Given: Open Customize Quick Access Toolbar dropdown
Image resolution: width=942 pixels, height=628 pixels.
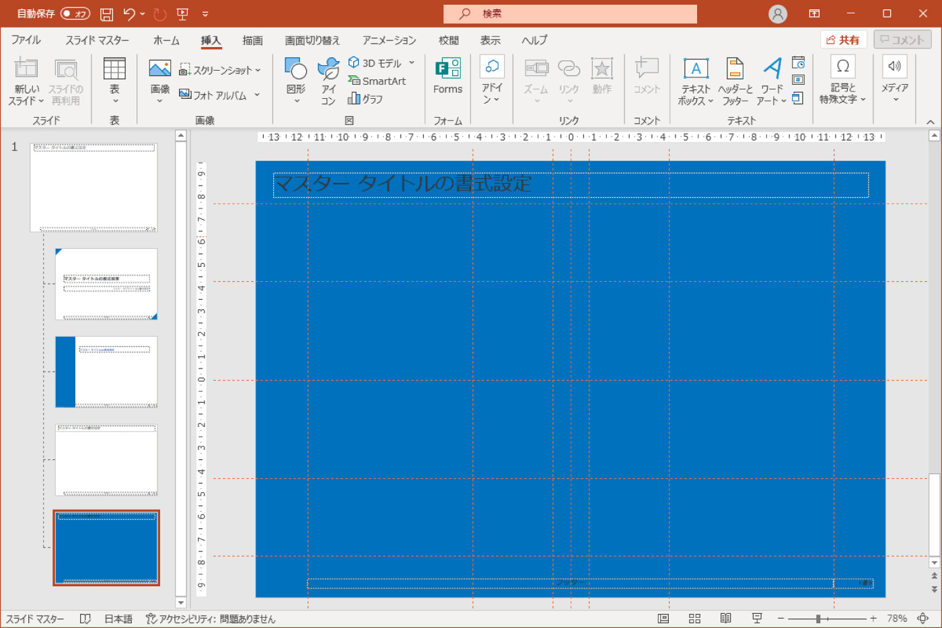Looking at the screenshot, I should click(x=205, y=13).
